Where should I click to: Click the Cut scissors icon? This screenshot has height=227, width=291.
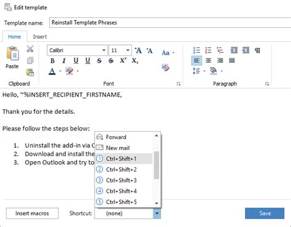(x=30, y=49)
